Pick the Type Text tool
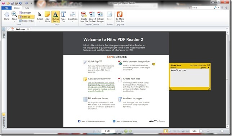Screen dimensions: 232x136 (63, 17)
